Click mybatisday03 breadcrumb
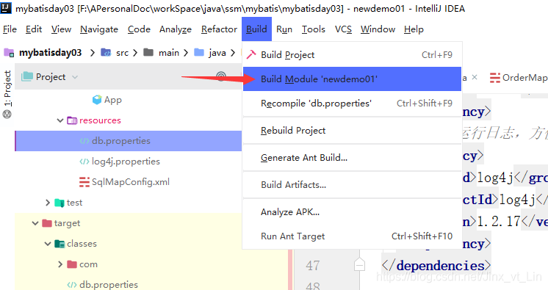Viewport: 548px width, 290px height. (51, 53)
